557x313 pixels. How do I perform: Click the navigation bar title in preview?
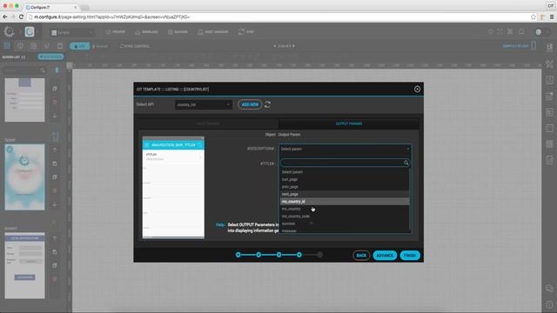tap(173, 145)
